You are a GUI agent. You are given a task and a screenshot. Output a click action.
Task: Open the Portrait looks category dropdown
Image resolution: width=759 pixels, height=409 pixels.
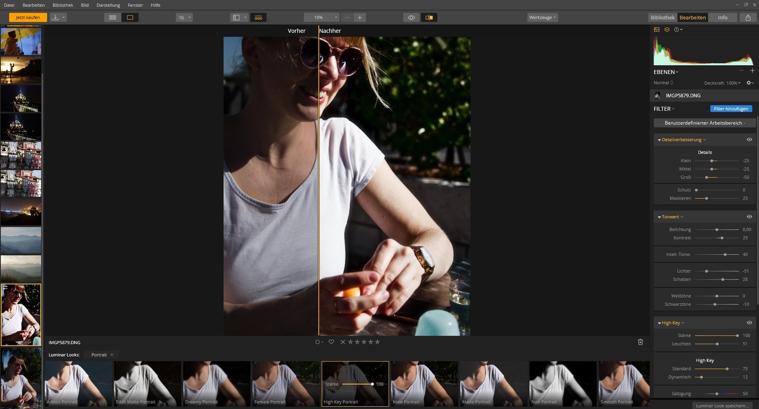101,355
